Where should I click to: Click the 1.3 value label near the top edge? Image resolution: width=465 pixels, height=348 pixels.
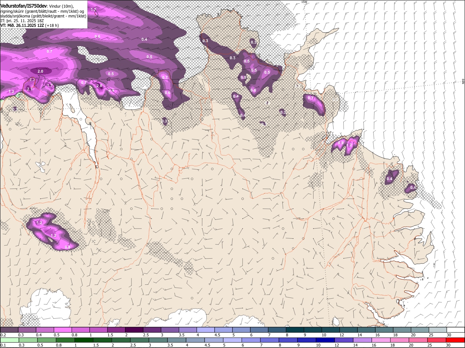point(93,9)
